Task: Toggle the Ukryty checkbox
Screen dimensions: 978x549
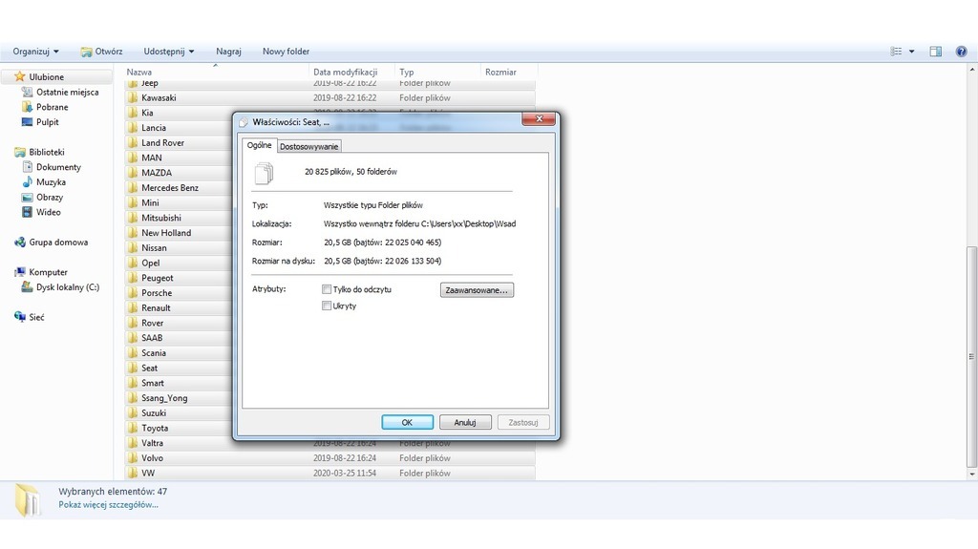Action: tap(327, 306)
